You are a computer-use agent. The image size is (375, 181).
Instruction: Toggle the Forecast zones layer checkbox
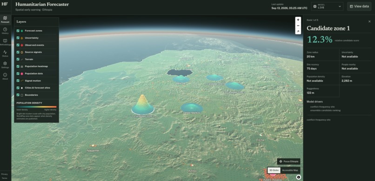18,31
